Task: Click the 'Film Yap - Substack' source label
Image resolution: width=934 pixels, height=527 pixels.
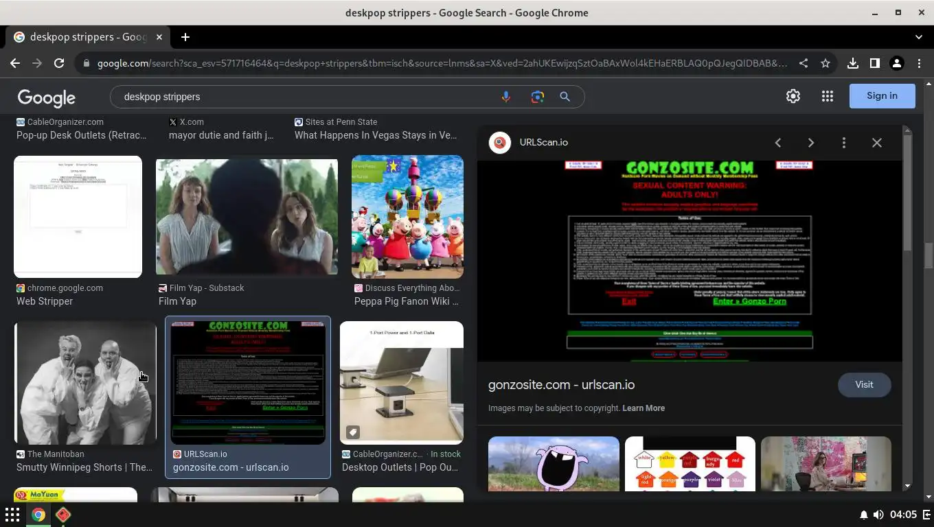Action: click(207, 288)
